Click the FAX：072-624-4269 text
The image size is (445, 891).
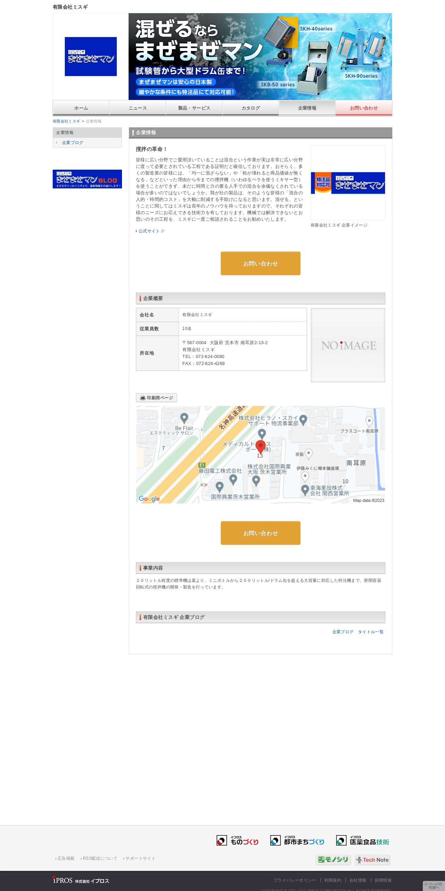click(x=203, y=363)
